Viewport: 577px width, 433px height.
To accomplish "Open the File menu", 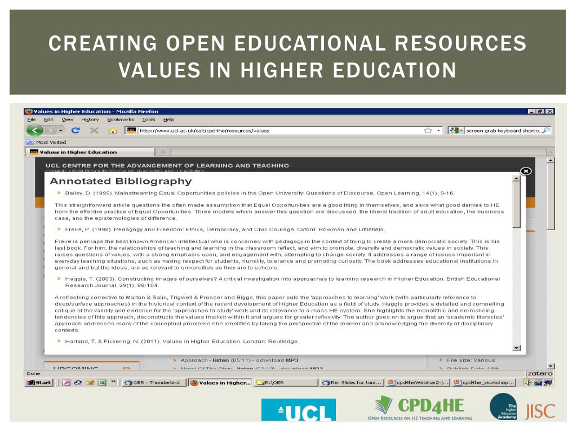I will [32, 120].
